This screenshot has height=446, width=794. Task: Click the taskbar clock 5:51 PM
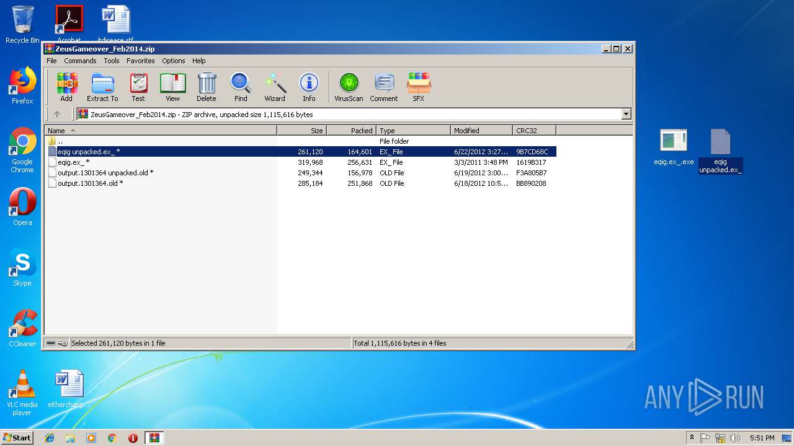click(x=762, y=438)
